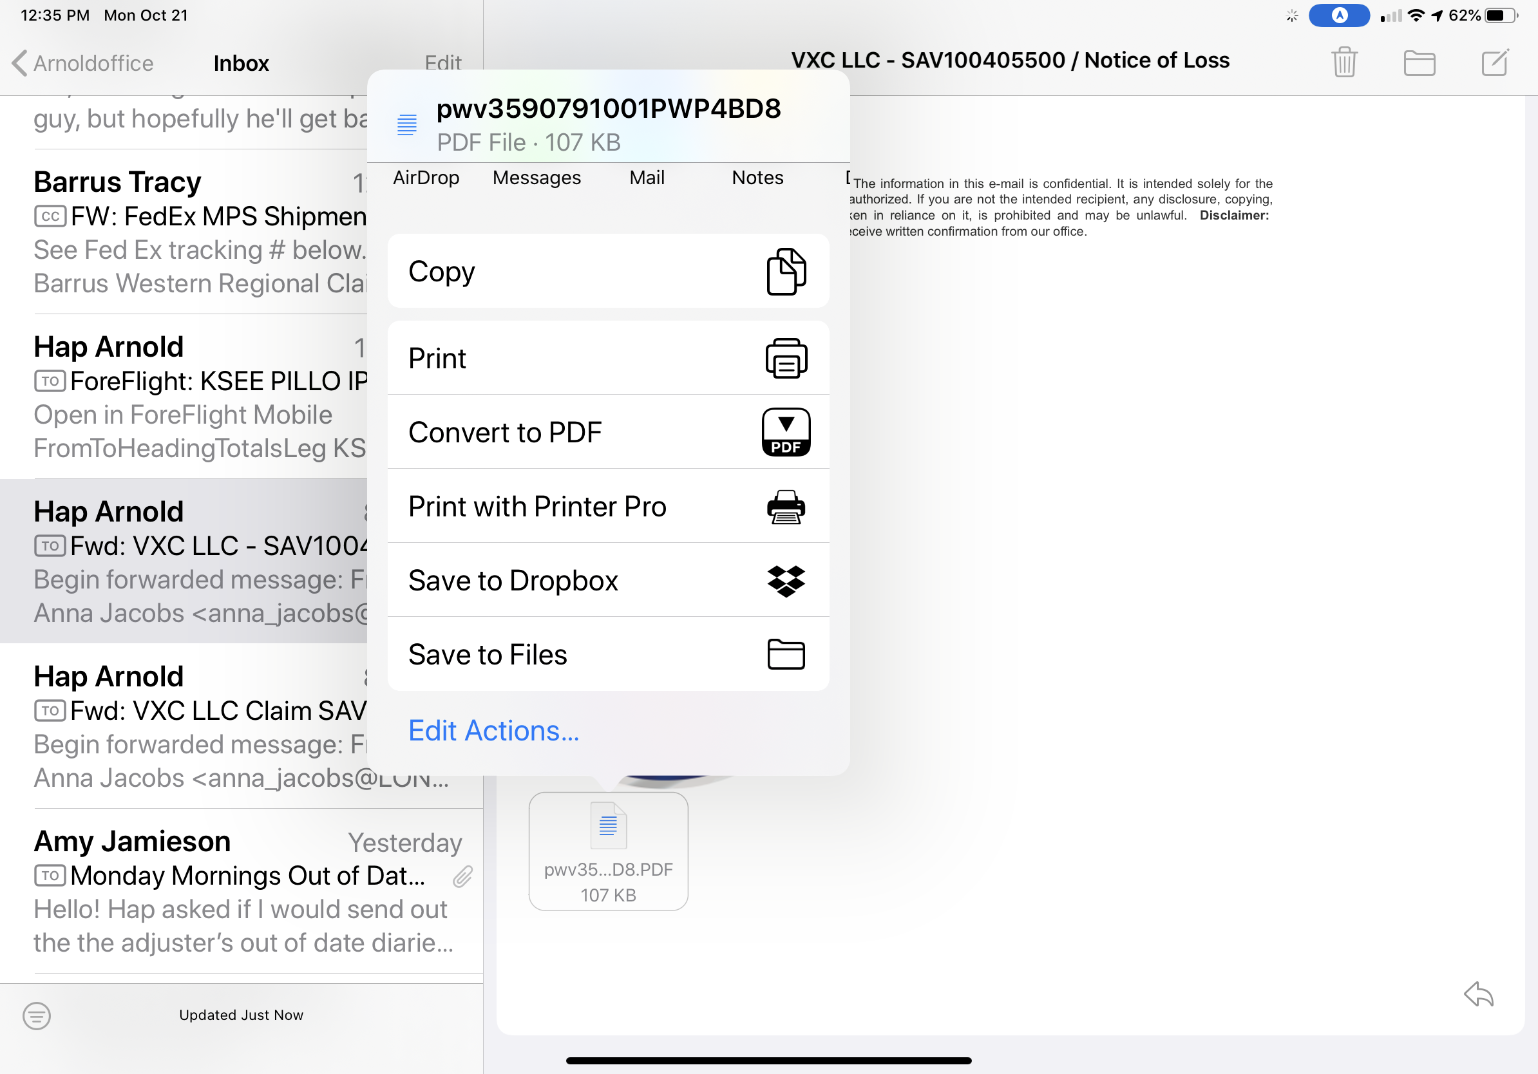Tap the Dropbox logo in the share sheet
This screenshot has width=1538, height=1074.
click(x=786, y=580)
